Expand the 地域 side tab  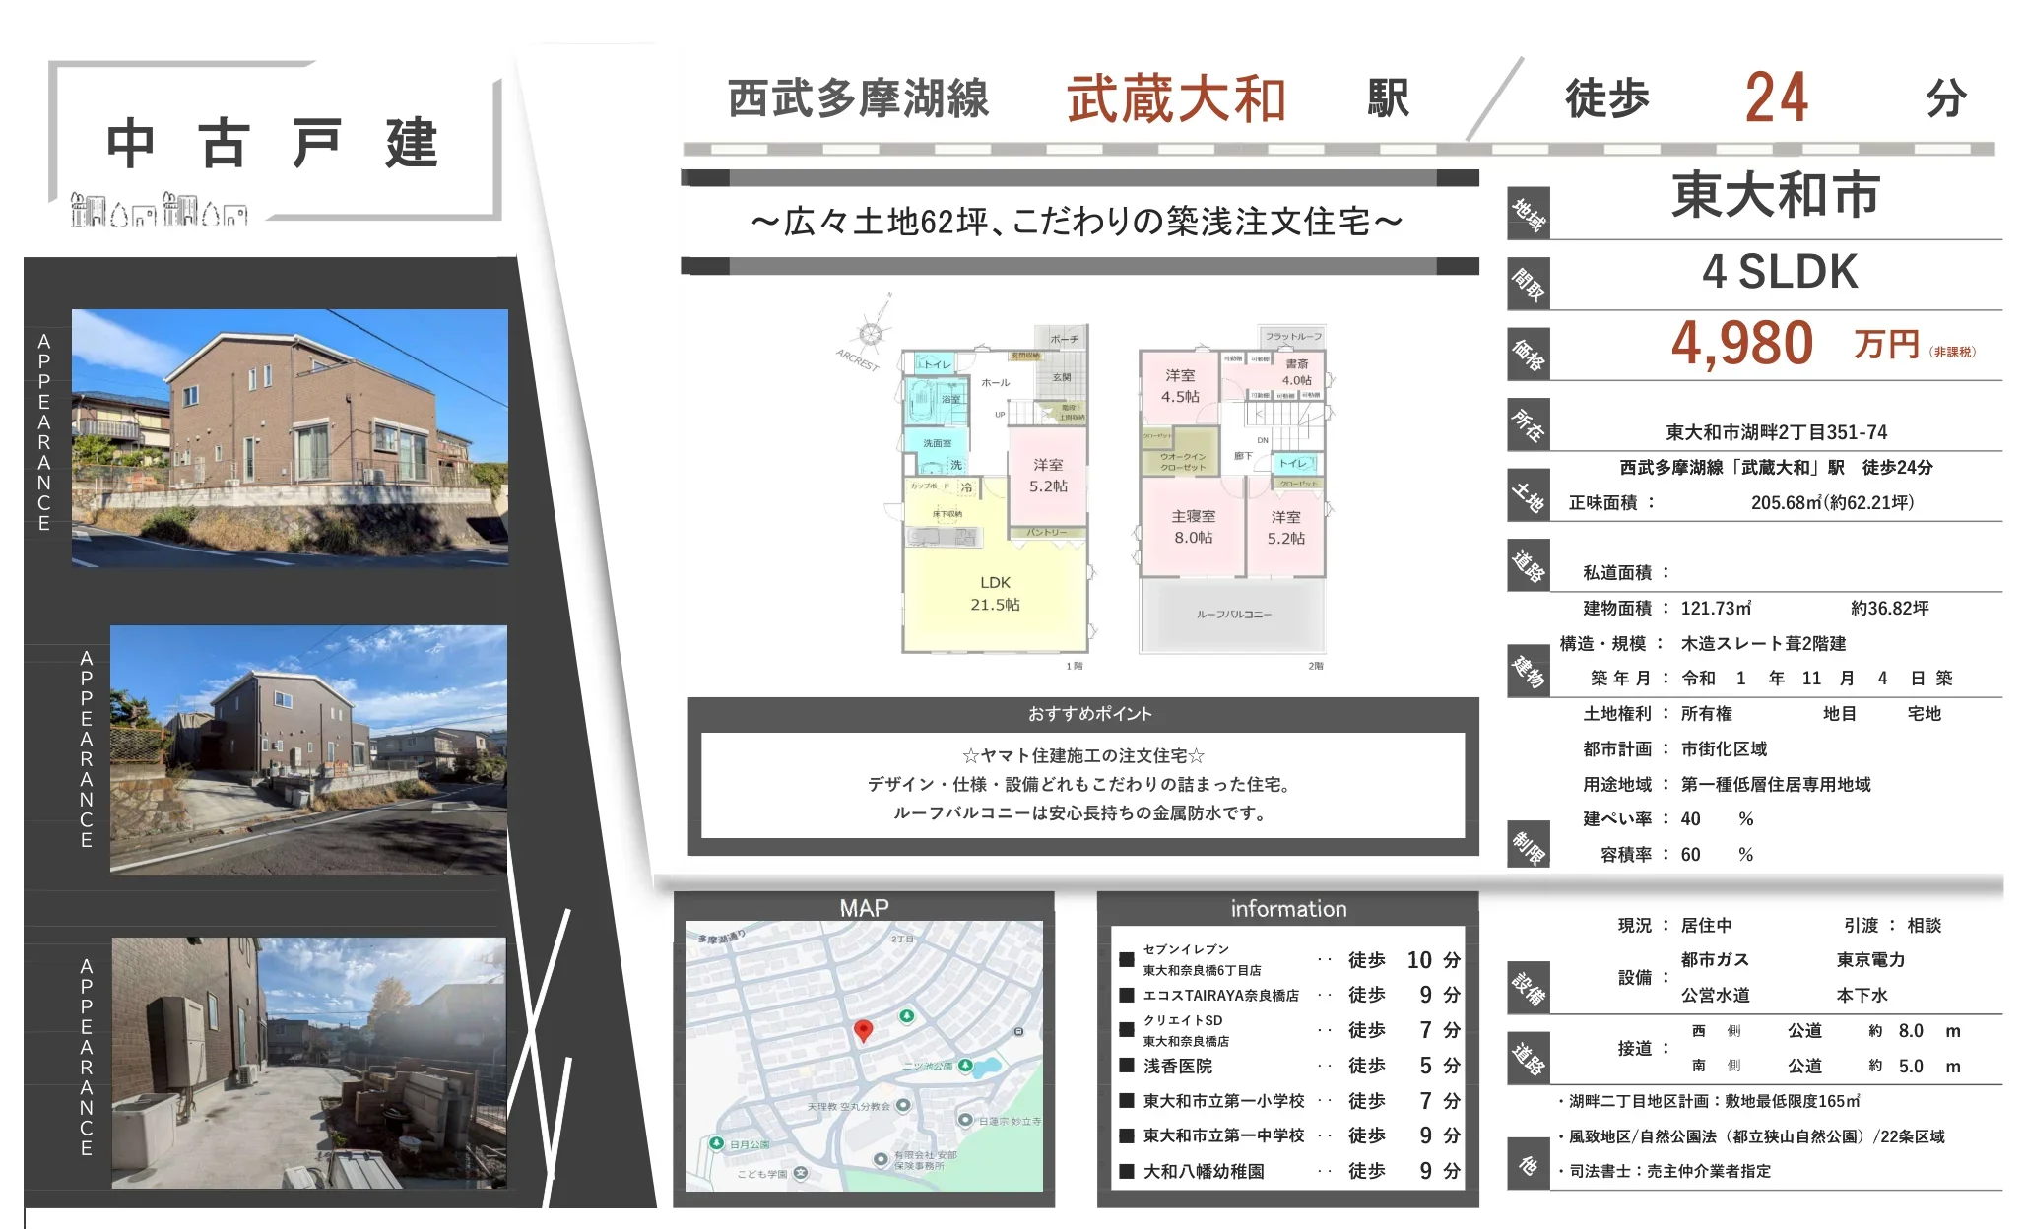1531,210
